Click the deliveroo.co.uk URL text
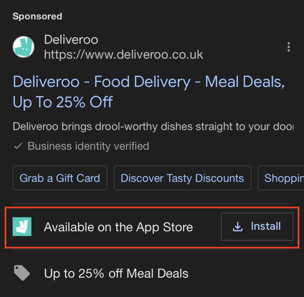Screen dimensions: 304x297 point(123,54)
